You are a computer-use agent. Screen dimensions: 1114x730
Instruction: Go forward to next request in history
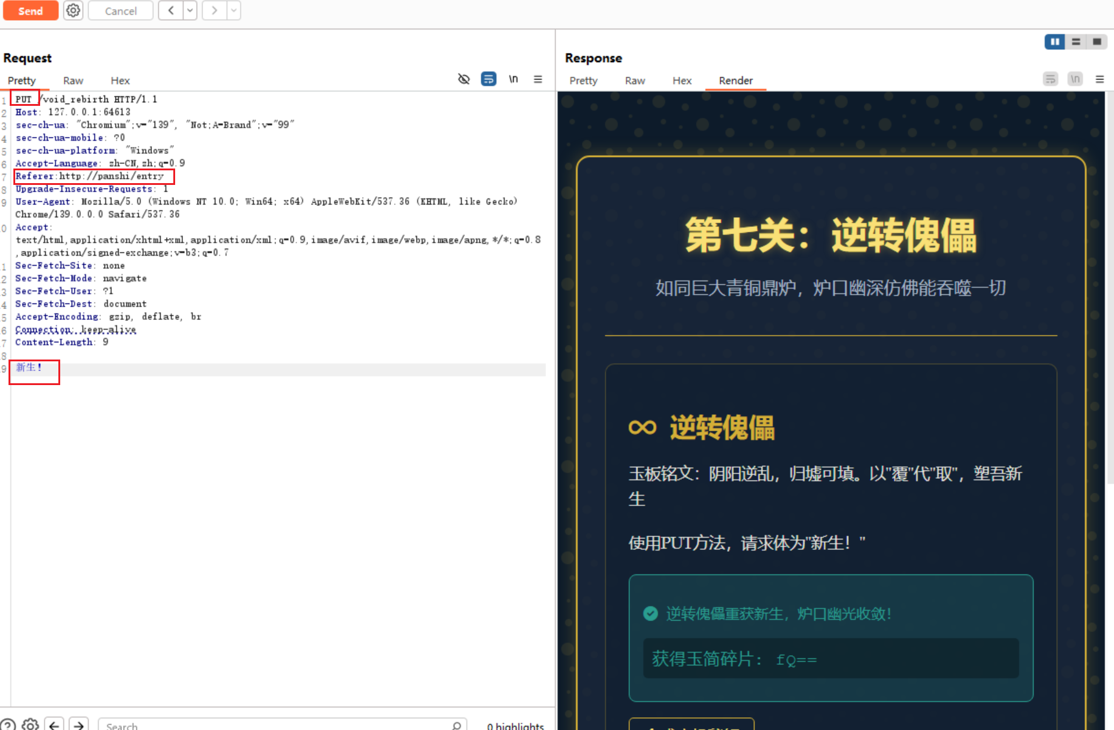(x=214, y=10)
